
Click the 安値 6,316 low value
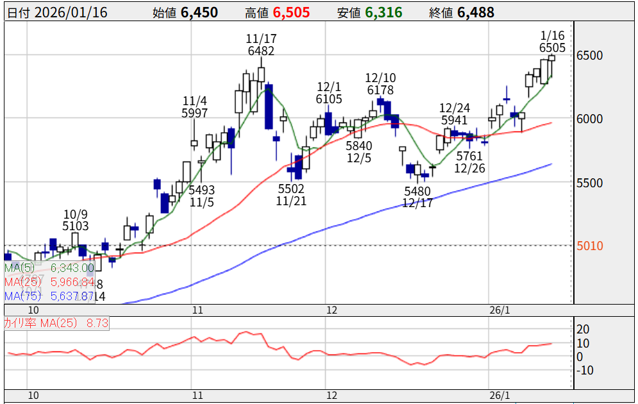(372, 13)
